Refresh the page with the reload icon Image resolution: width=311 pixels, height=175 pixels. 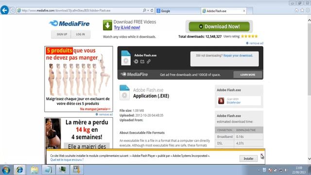[x=152, y=10]
